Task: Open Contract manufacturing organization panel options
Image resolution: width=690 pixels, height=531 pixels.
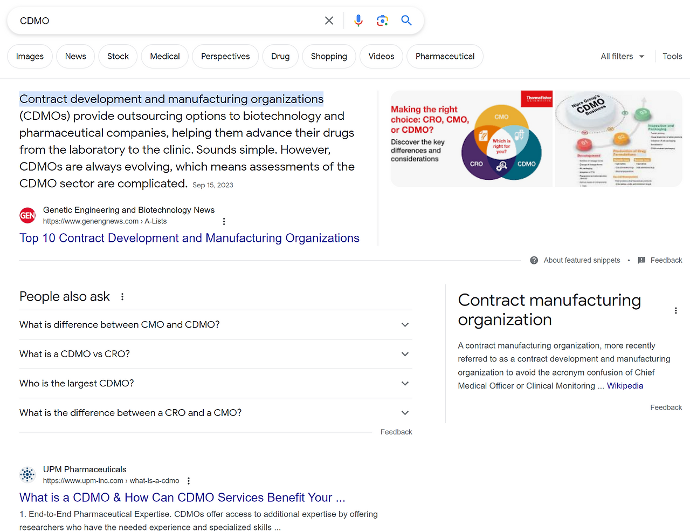Action: tap(676, 311)
